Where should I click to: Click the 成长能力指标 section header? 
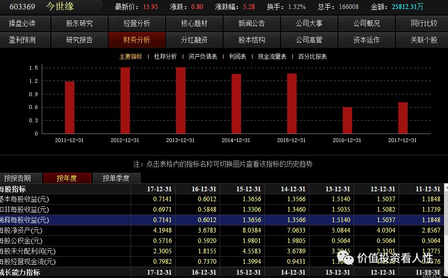(x=20, y=272)
